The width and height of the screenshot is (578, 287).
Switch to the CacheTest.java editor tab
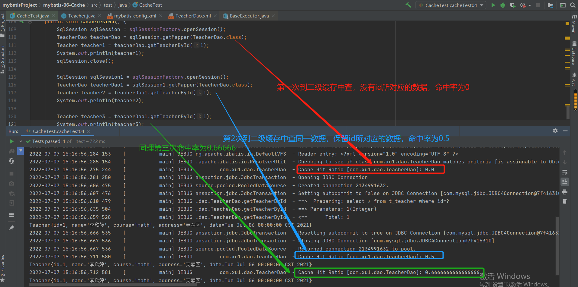(x=33, y=16)
